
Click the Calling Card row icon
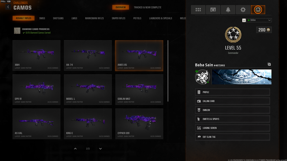(x=199, y=101)
